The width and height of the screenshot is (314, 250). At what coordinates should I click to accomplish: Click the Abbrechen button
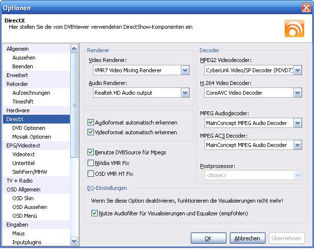pos(247,238)
